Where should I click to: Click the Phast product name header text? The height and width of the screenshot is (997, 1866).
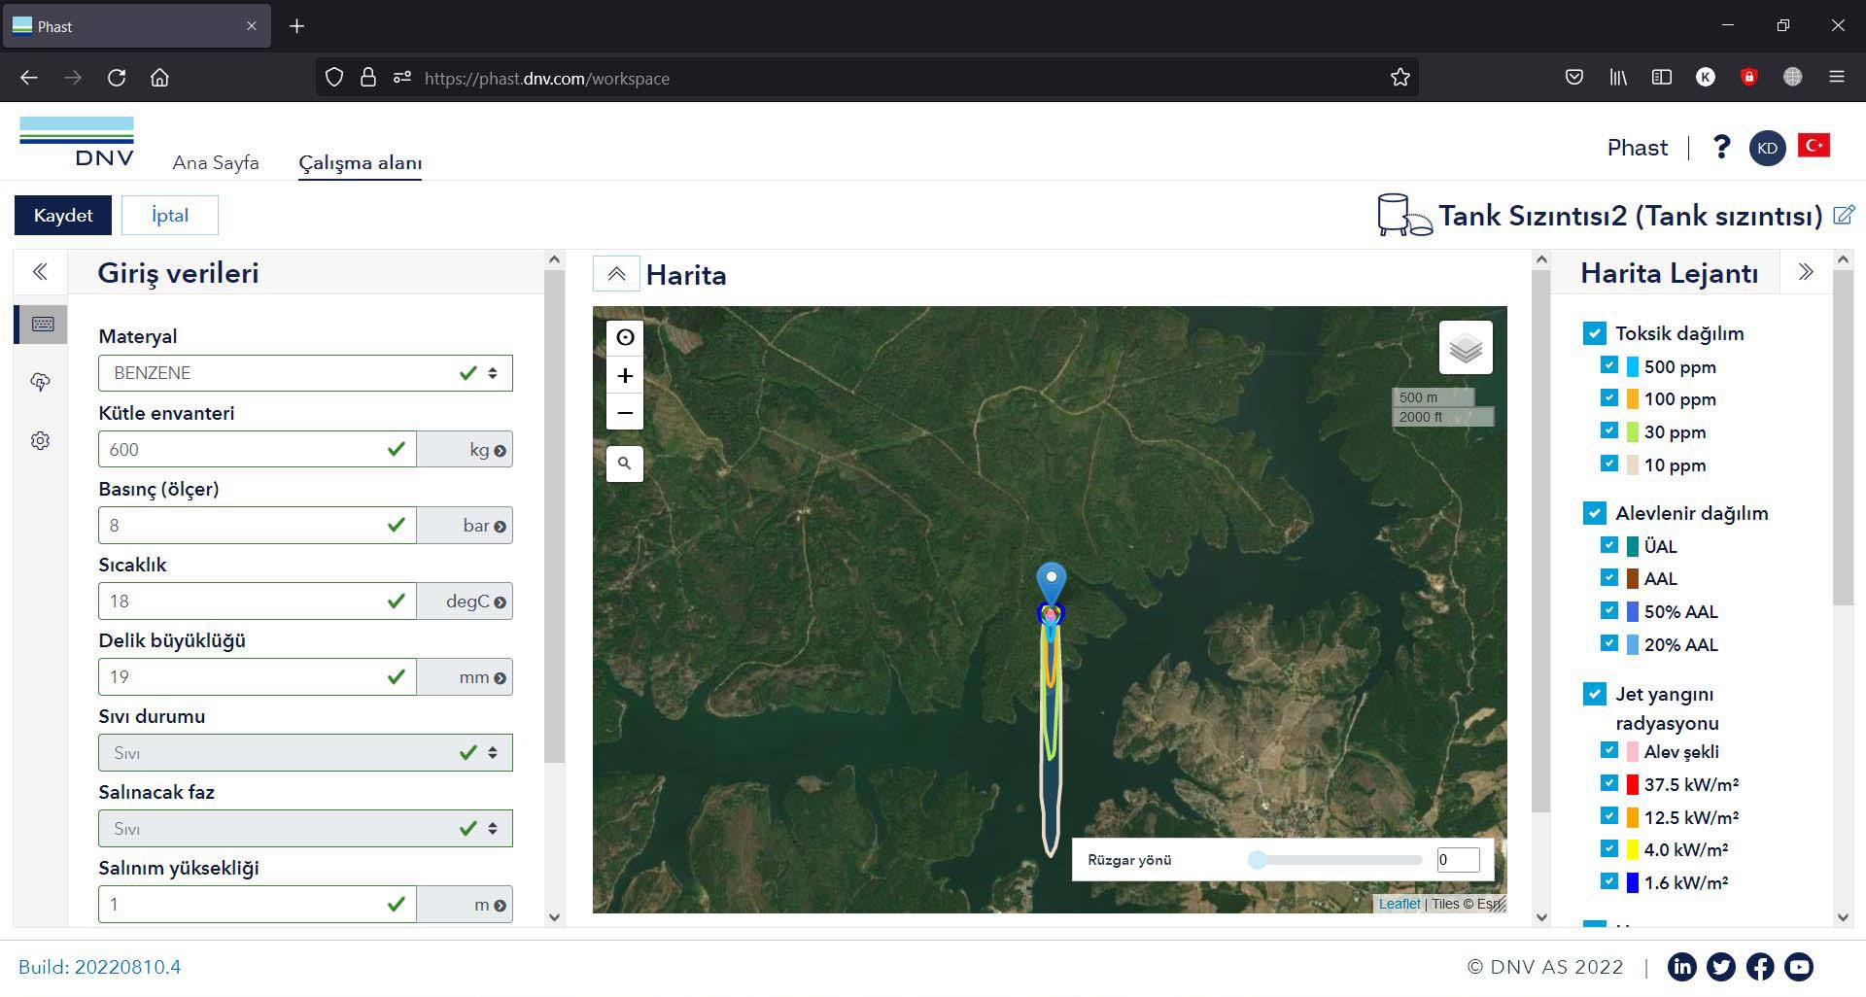pos(1638,148)
